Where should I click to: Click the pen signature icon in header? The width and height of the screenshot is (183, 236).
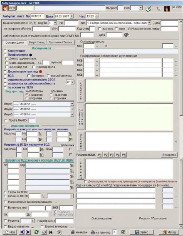pyautogui.click(x=158, y=8)
